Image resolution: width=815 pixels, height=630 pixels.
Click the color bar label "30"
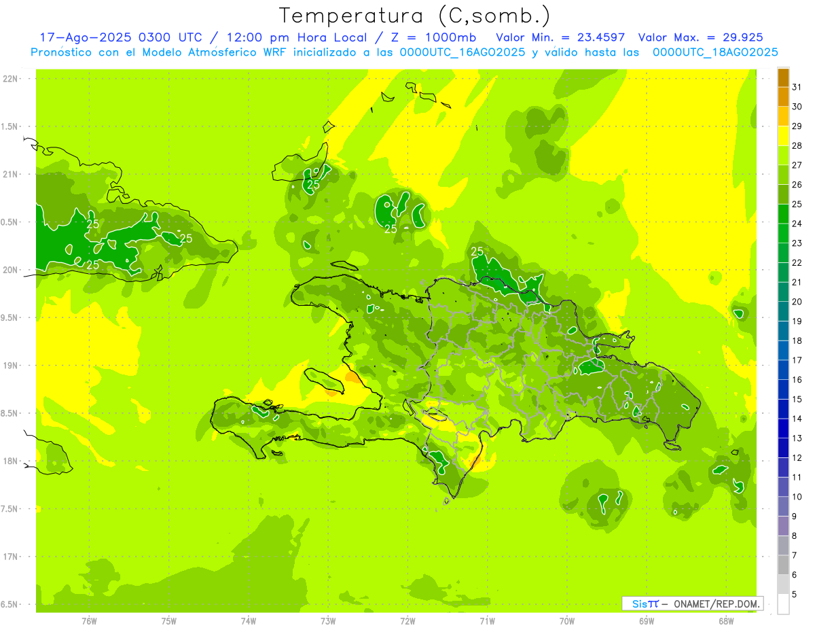coord(797,107)
